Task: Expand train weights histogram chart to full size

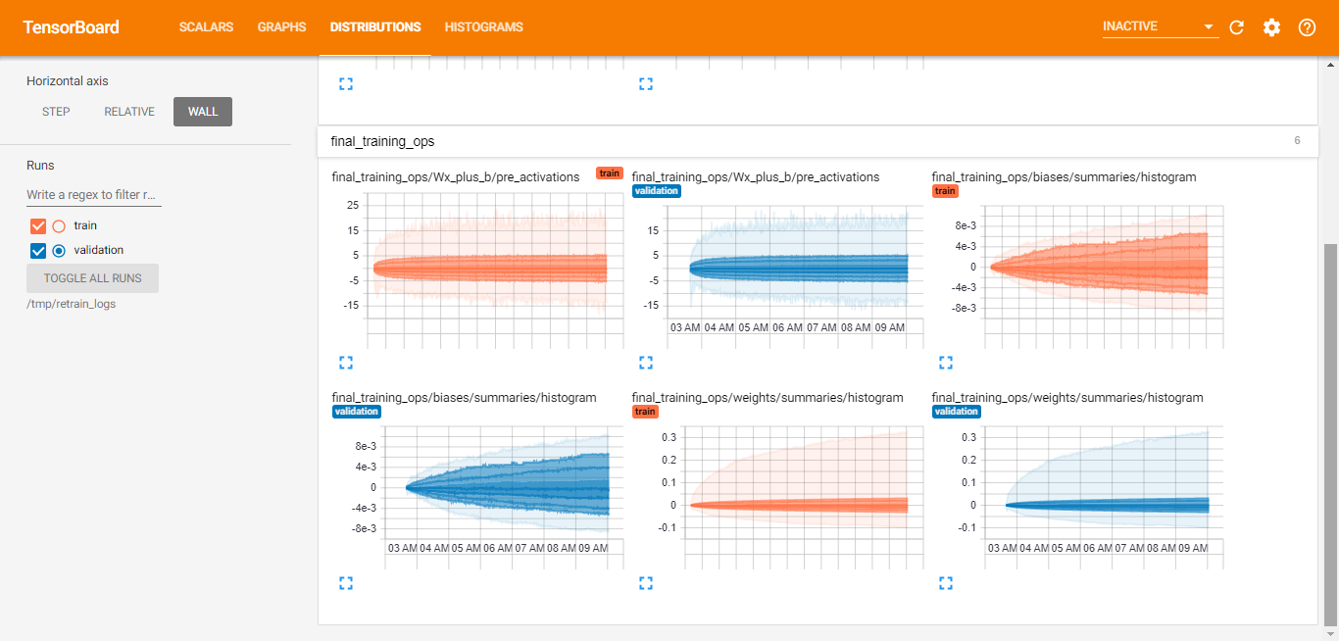Action: [x=645, y=583]
